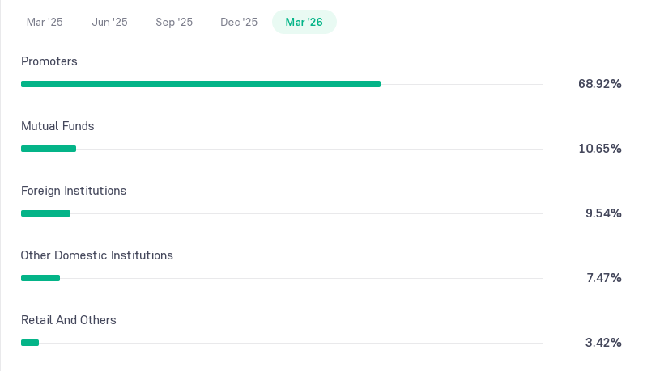Click the 68.92% Promoters value
Viewport: 647px width, 371px height.
pyautogui.click(x=599, y=84)
